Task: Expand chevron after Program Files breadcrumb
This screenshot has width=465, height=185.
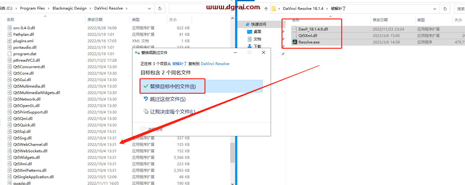Action: (x=49, y=8)
